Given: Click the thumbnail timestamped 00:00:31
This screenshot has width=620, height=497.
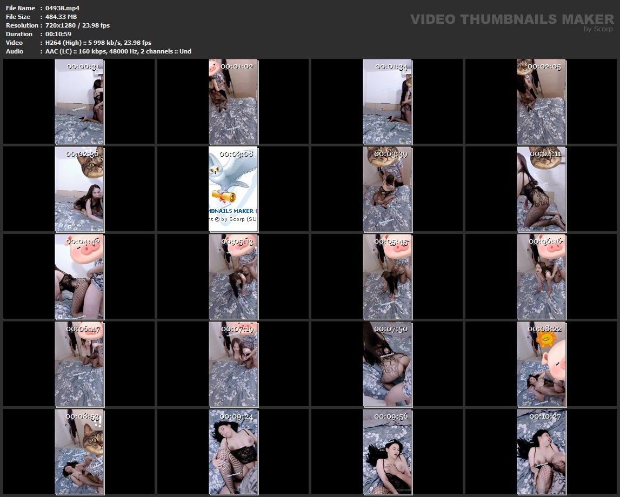Looking at the screenshot, I should click(79, 102).
